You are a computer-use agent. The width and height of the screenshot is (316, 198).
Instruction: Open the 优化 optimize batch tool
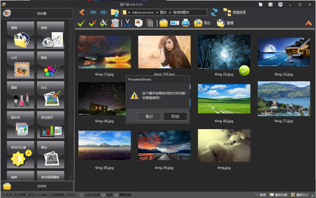click(51, 95)
